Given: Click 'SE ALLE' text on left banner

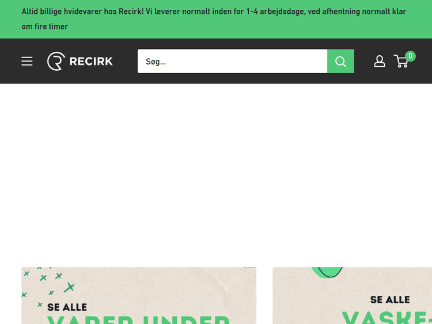Looking at the screenshot, I should [x=67, y=307].
